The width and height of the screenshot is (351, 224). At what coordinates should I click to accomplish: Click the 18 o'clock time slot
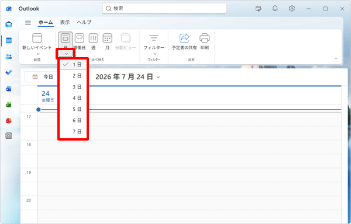pos(189,154)
